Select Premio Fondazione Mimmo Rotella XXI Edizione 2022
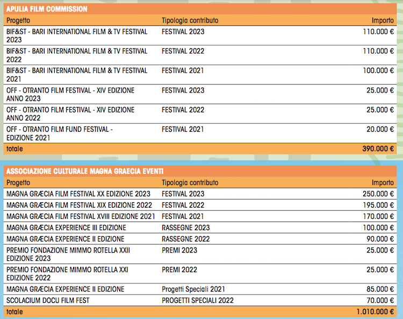Viewport: 403px width, 319px height. [x=67, y=274]
